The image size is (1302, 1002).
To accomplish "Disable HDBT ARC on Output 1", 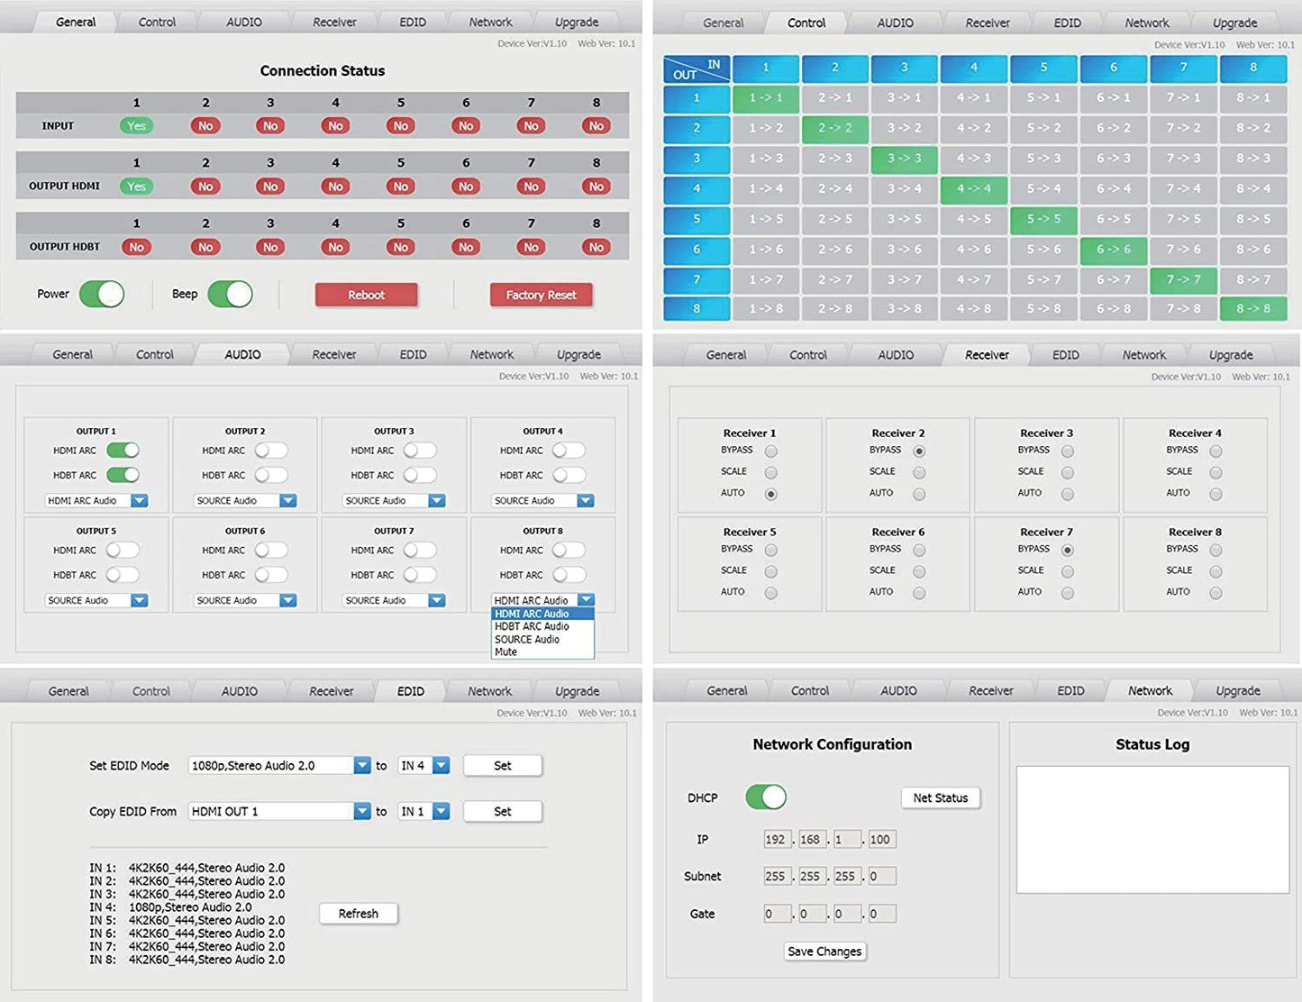I will (123, 475).
